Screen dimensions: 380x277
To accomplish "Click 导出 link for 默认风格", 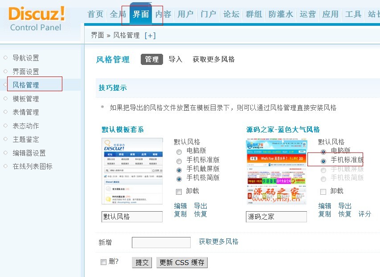I will (200, 206).
